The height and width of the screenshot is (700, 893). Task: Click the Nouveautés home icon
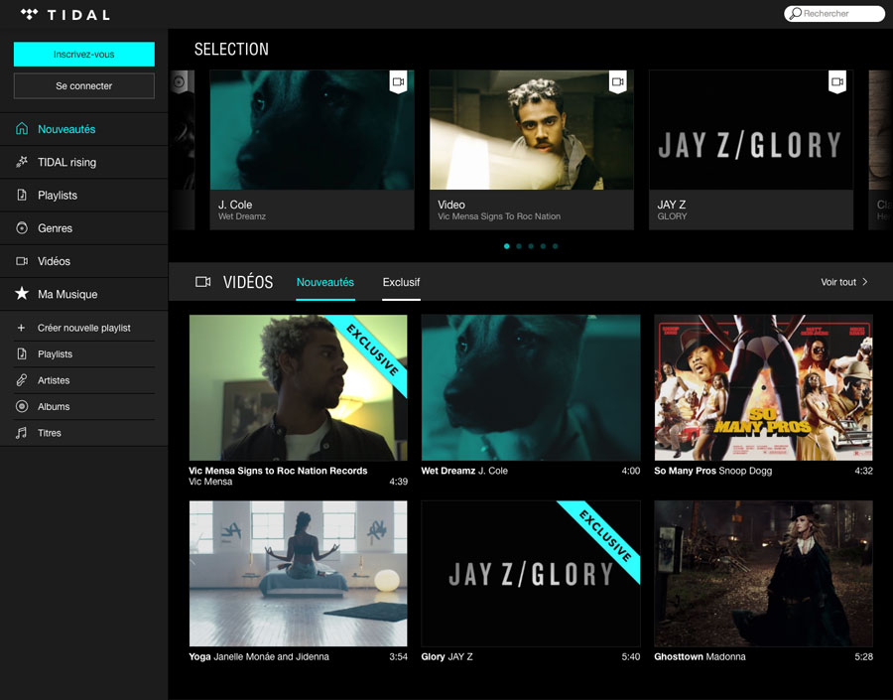[x=22, y=129]
